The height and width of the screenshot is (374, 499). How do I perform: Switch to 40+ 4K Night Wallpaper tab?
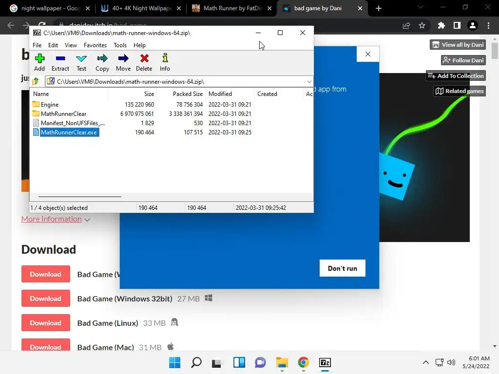tap(141, 8)
